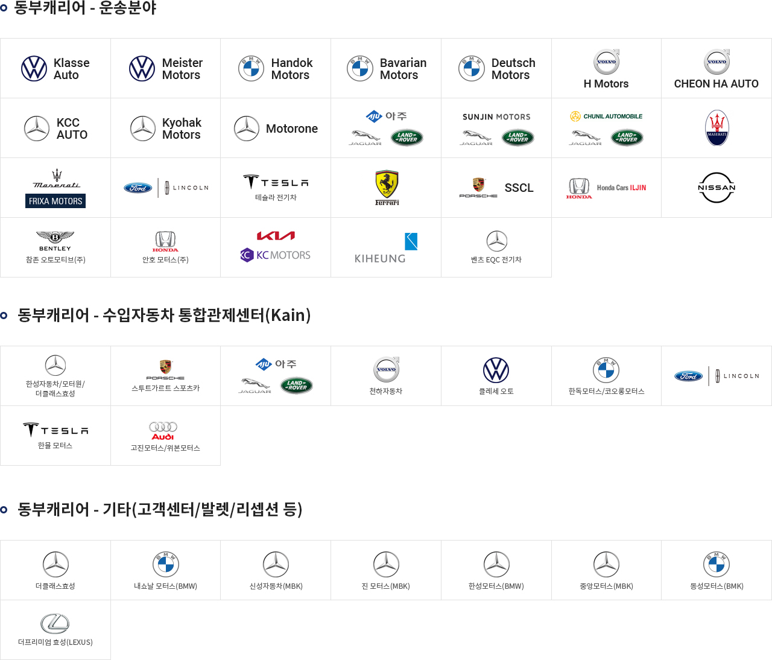Click Ford Lincoln logo in 운송분야 section
Screen dimensions: 772x660
166,188
